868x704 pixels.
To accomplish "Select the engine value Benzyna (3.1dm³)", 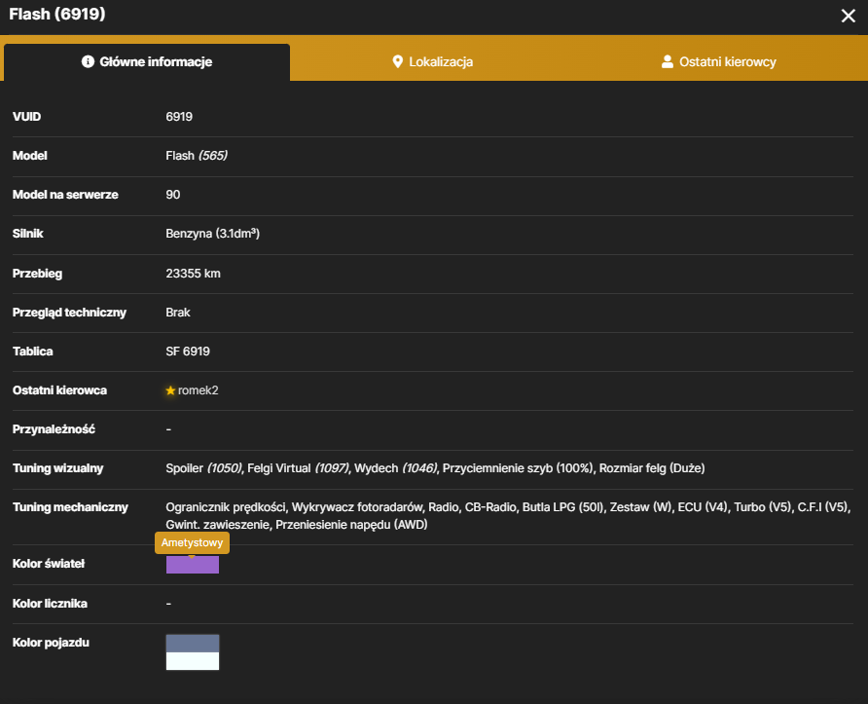I will pos(212,234).
